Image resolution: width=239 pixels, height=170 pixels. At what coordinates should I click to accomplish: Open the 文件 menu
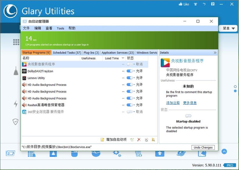26,28
